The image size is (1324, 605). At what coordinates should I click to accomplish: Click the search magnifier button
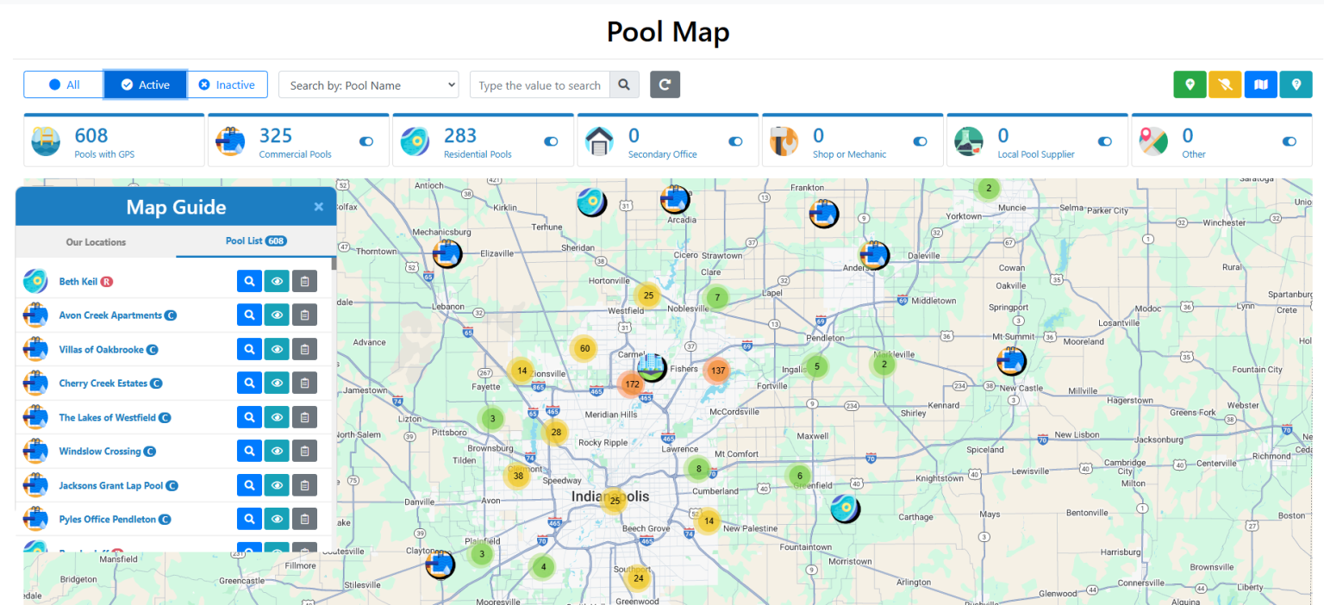[624, 85]
